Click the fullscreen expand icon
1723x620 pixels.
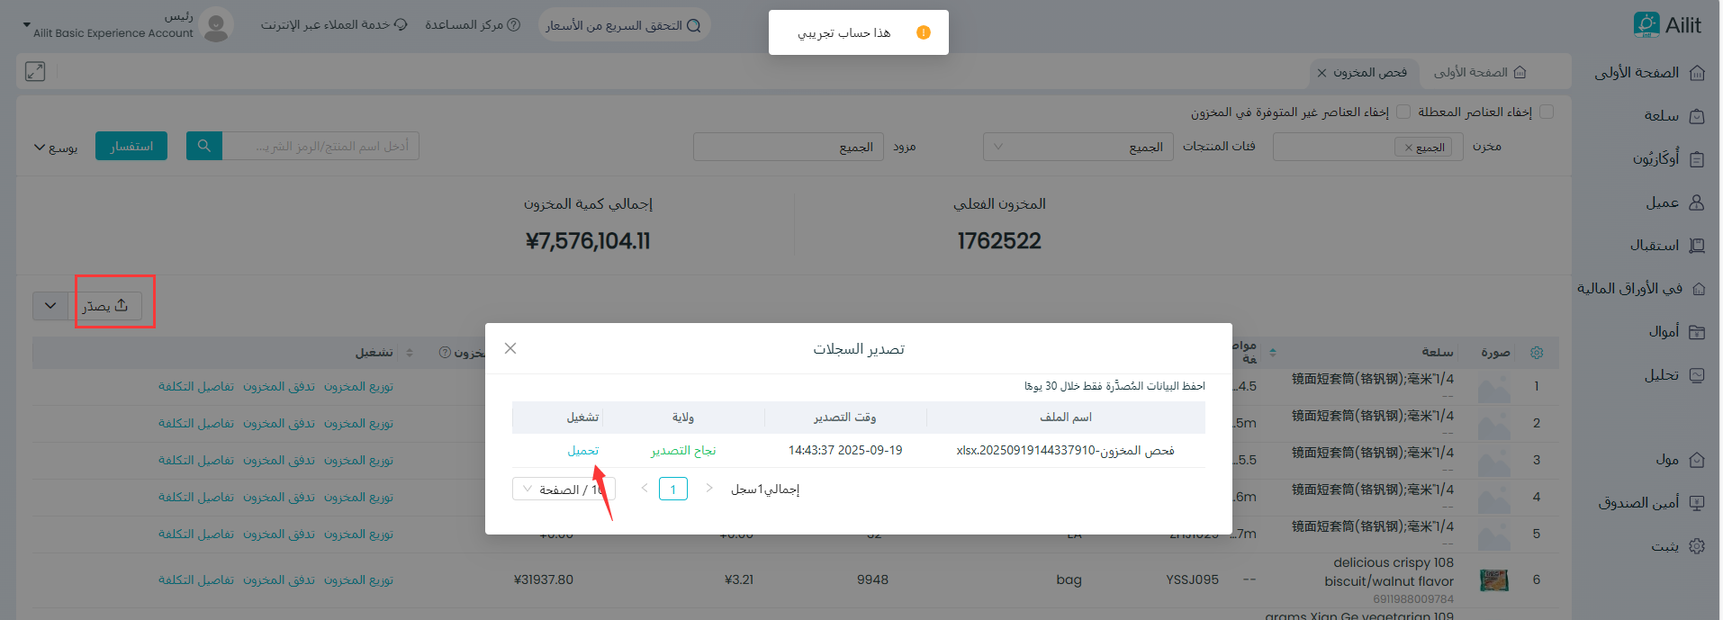pos(35,72)
